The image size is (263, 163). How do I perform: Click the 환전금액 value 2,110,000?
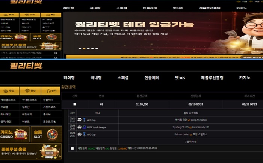click(x=142, y=104)
